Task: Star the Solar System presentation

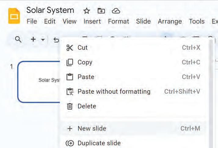Action: [x=87, y=11]
